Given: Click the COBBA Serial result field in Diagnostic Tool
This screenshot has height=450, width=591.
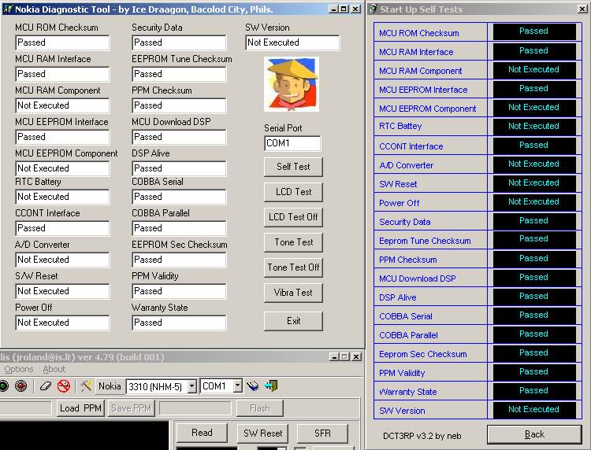Looking at the screenshot, I should [179, 197].
